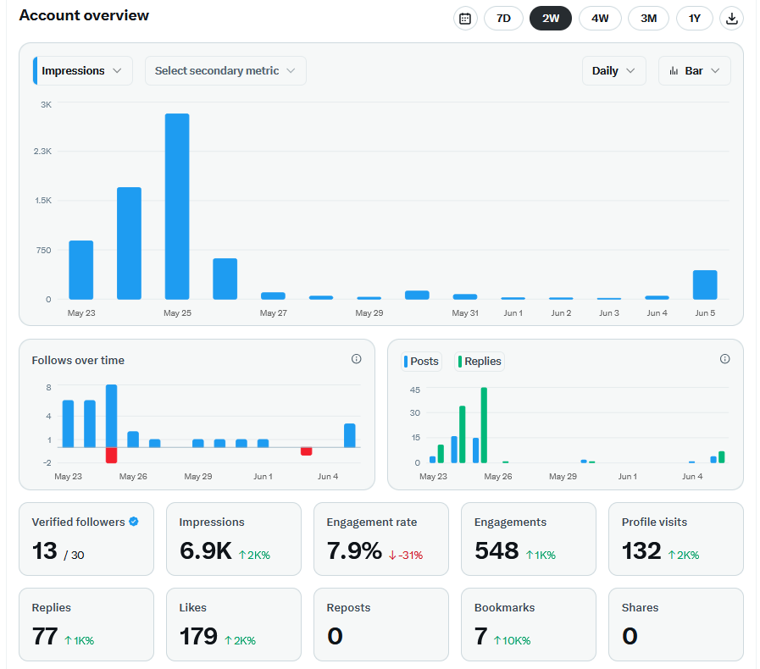The height and width of the screenshot is (669, 760).
Task: Click the Verified followers card
Action: pyautogui.click(x=86, y=539)
